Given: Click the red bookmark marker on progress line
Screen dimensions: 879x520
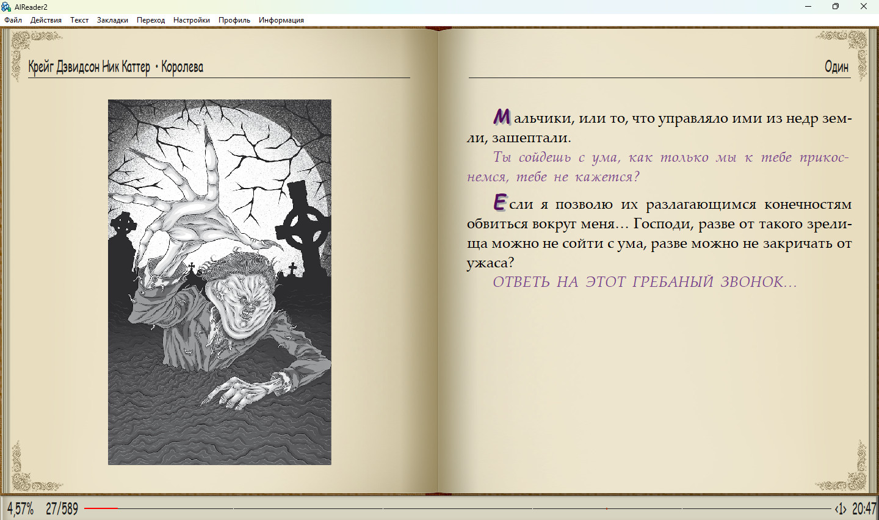Looking at the screenshot, I should pos(606,508).
